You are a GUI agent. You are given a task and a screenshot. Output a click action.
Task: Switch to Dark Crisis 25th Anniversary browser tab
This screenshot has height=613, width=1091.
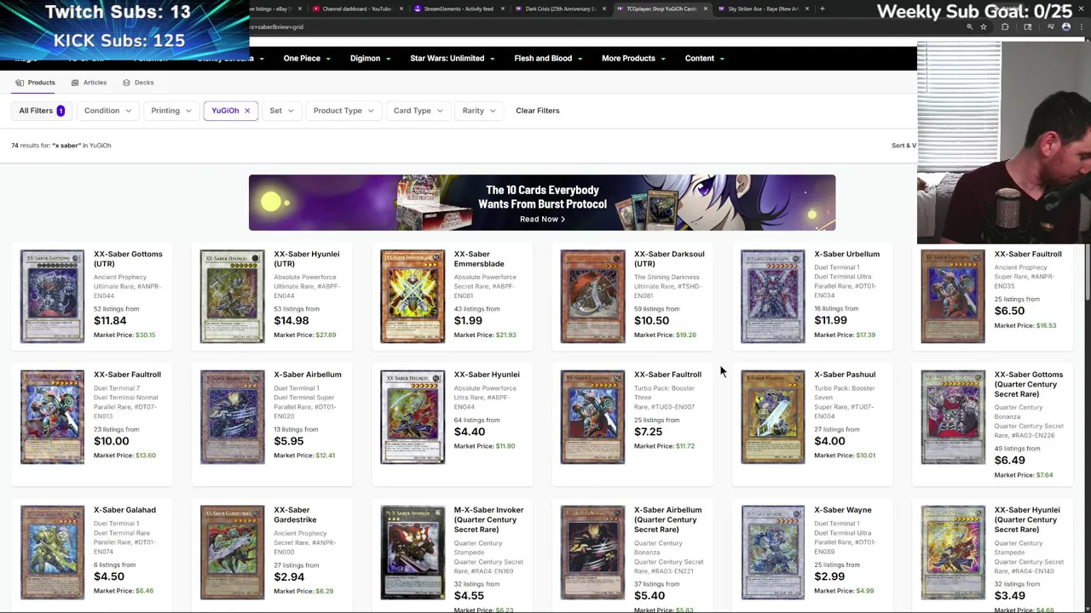coord(560,9)
